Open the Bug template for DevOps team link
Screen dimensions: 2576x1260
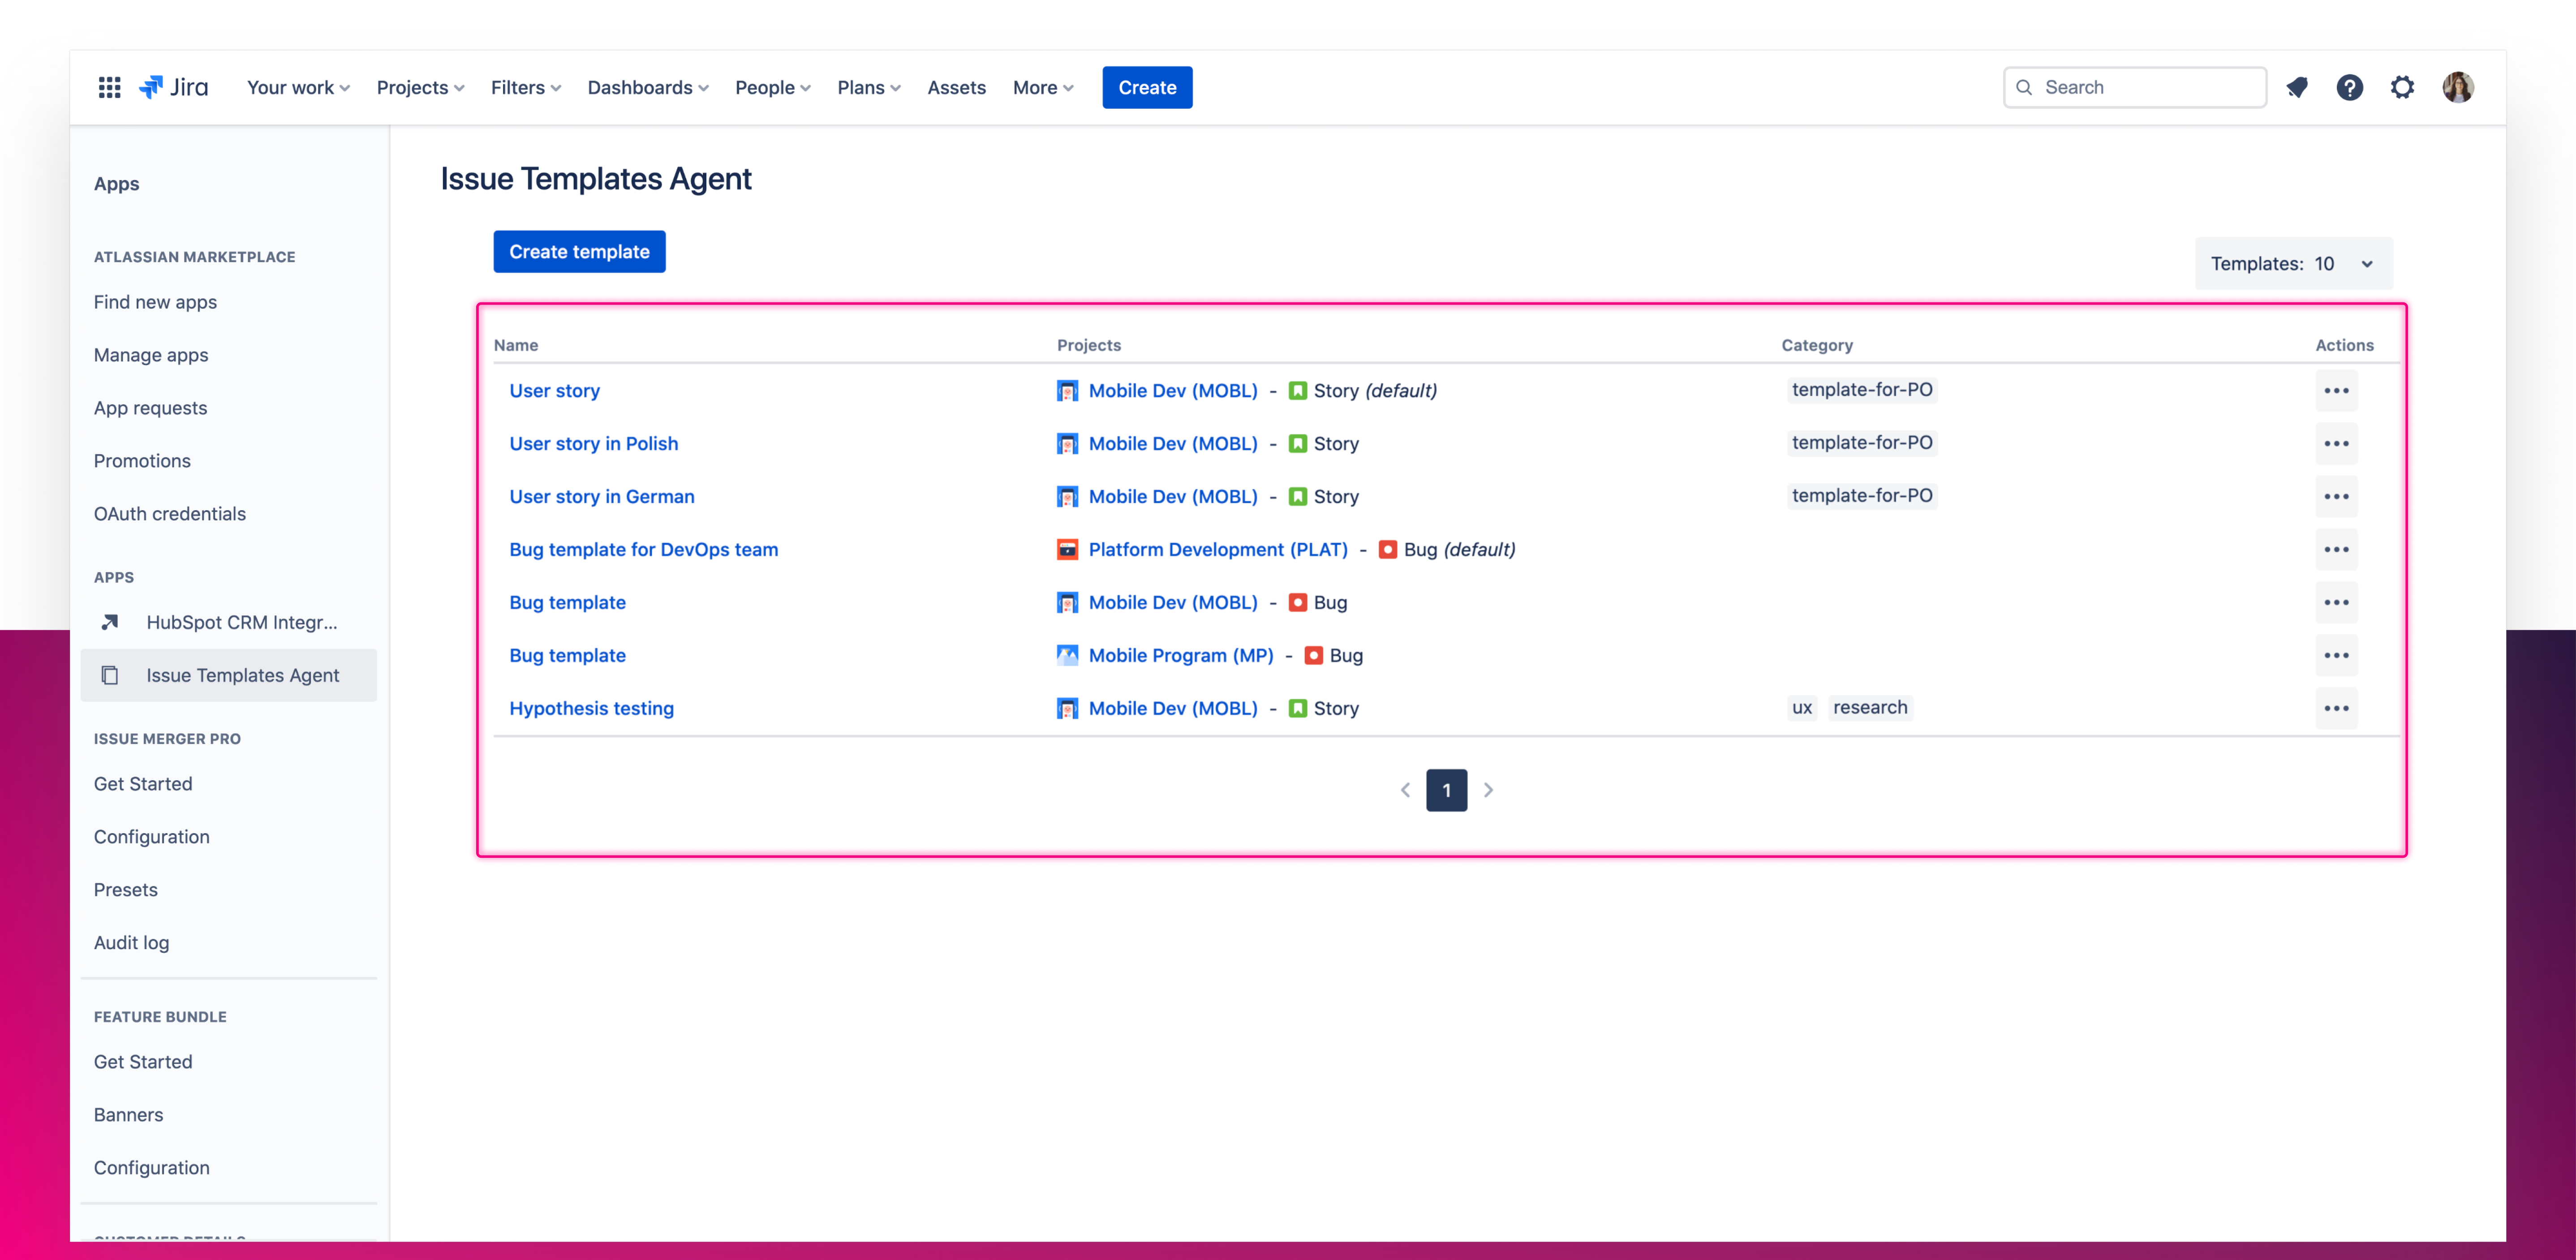(643, 549)
